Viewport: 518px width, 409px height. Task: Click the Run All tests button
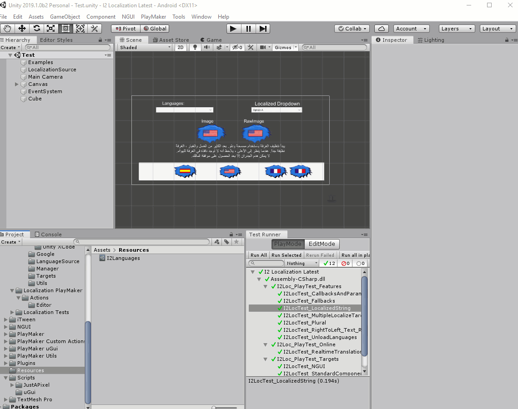[259, 255]
